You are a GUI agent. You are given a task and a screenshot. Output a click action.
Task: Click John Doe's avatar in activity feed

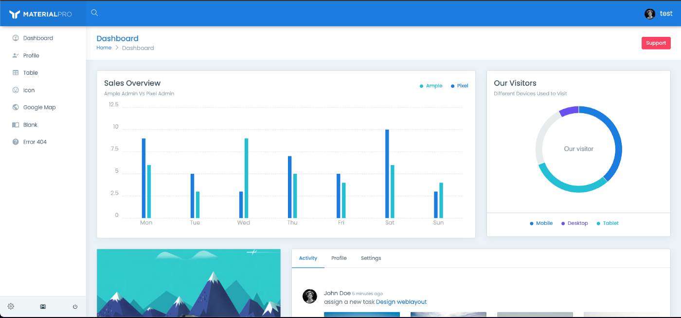click(x=310, y=296)
